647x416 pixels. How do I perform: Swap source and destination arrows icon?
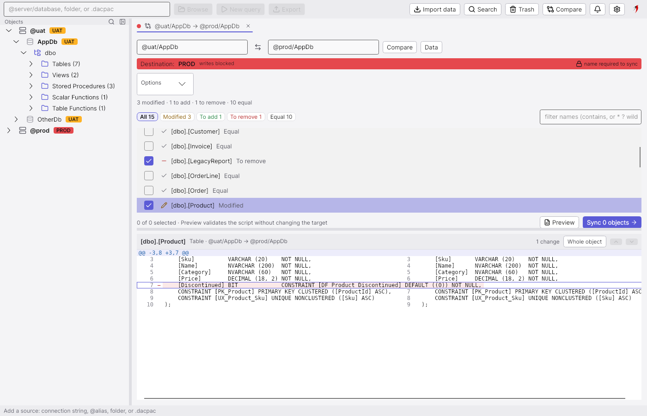tap(258, 47)
